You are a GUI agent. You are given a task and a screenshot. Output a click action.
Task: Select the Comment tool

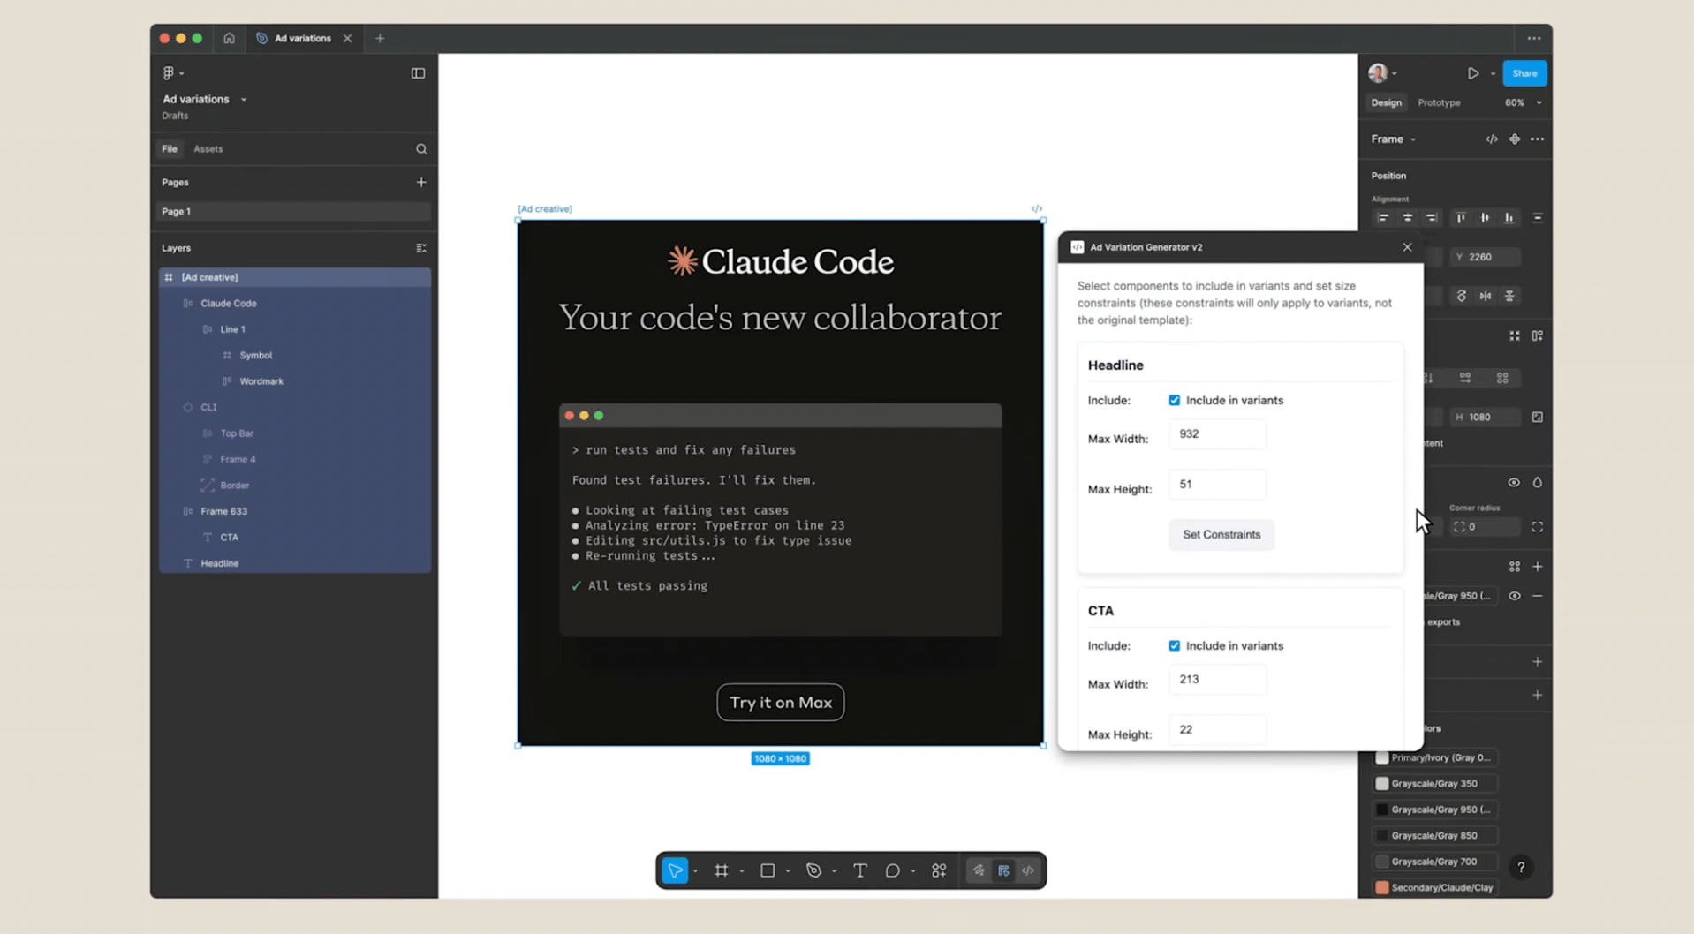[x=893, y=871]
